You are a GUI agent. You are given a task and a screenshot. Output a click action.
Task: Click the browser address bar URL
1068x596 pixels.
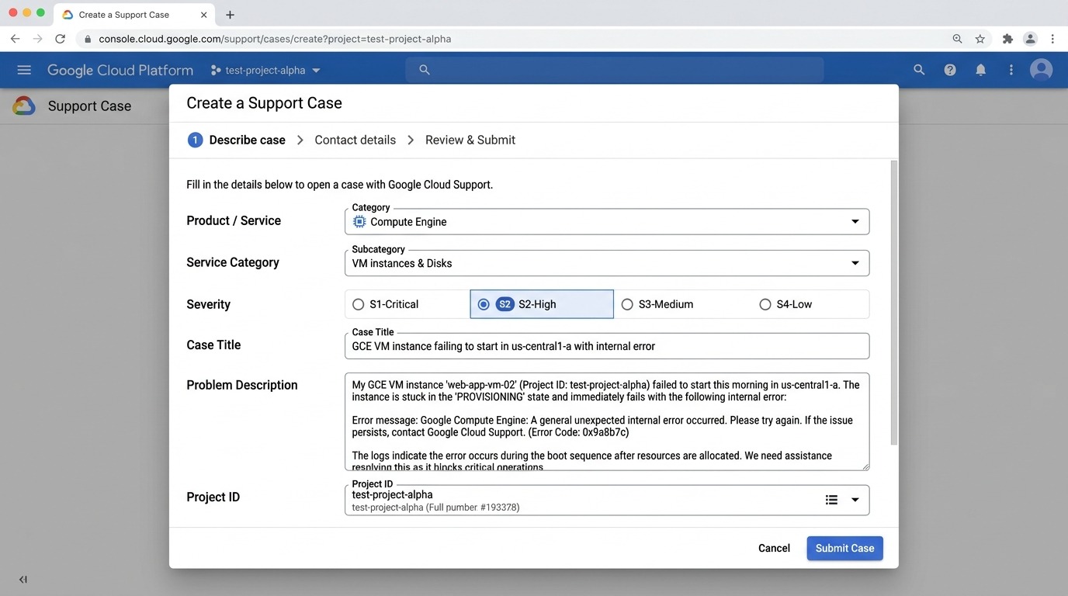(x=275, y=39)
